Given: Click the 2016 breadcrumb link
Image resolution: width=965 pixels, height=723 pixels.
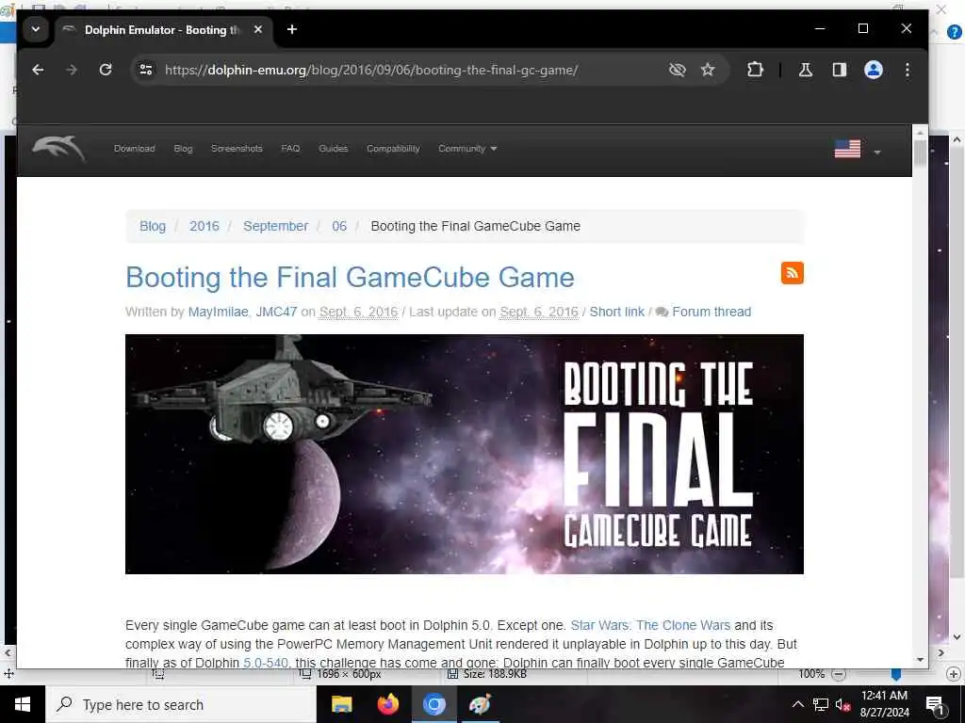Looking at the screenshot, I should [204, 226].
